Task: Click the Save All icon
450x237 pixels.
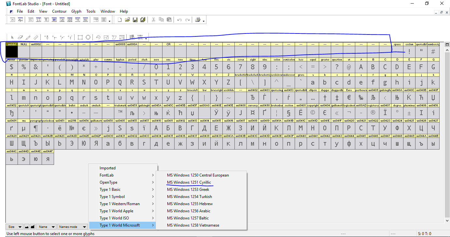Action: click(x=143, y=20)
